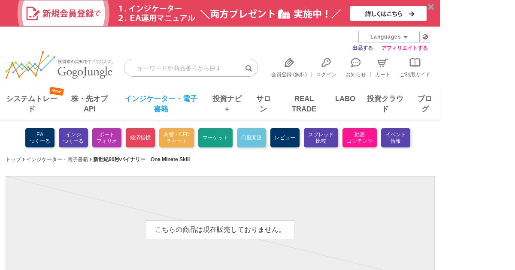Click the インジ つくーる button
The image size is (515, 270).
[73, 138]
